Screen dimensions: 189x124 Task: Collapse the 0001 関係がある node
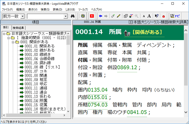click(x=13, y=42)
